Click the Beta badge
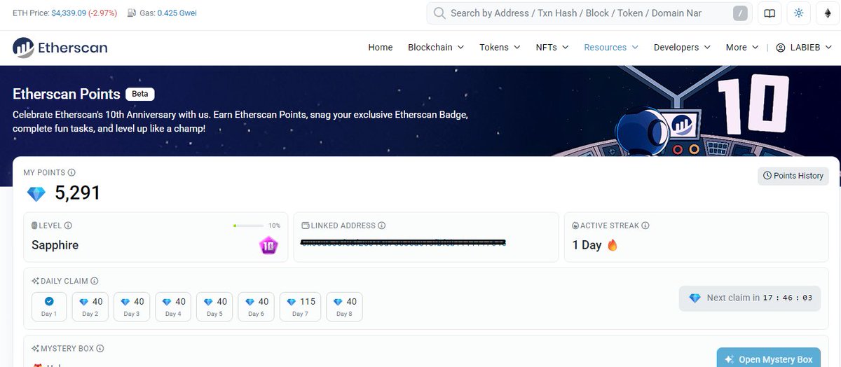 pyautogui.click(x=140, y=94)
